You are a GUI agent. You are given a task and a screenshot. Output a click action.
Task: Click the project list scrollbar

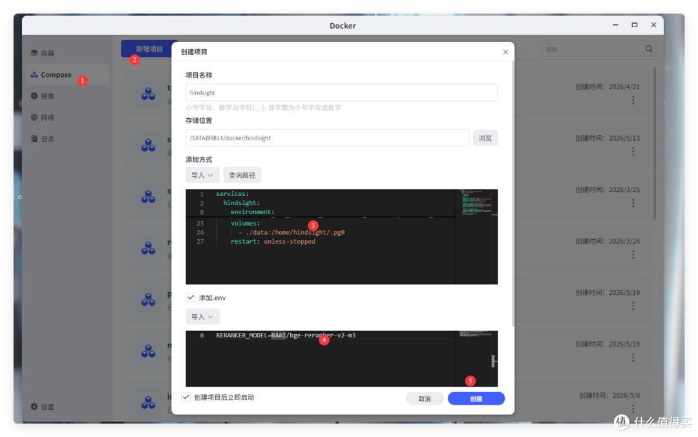point(654,143)
